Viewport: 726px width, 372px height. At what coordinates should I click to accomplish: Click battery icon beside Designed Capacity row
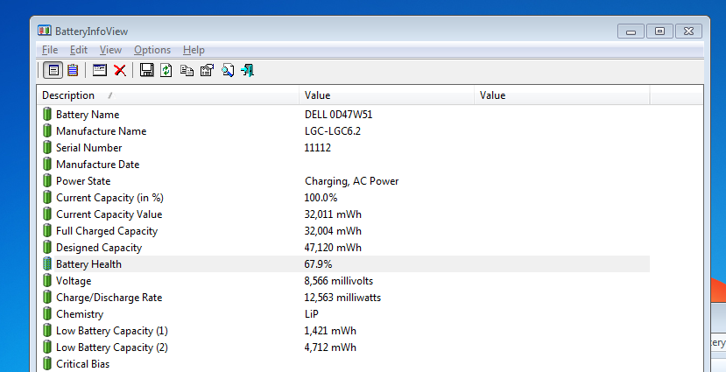pyautogui.click(x=46, y=247)
